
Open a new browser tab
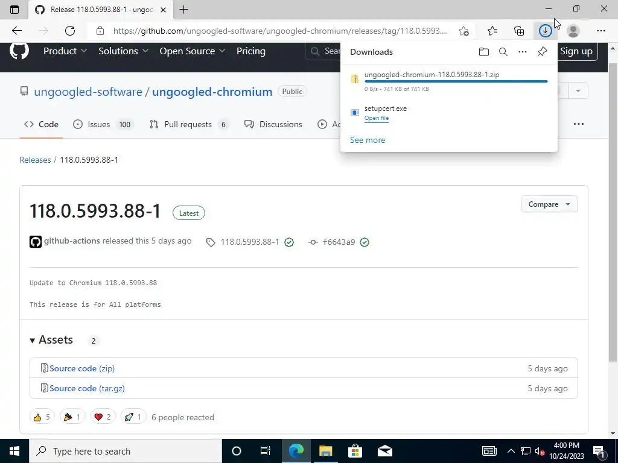click(183, 10)
